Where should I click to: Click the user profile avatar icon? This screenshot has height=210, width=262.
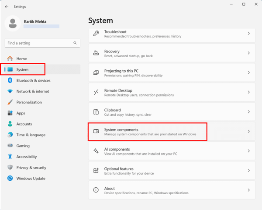(x=13, y=24)
